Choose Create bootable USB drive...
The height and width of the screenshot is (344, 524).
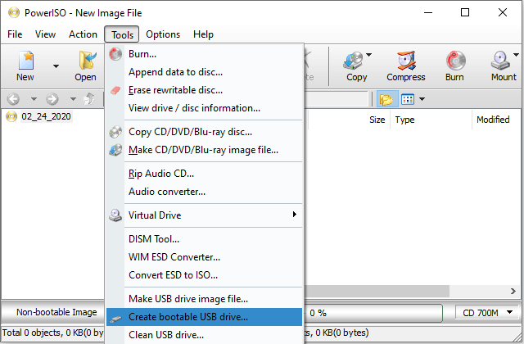(204, 317)
